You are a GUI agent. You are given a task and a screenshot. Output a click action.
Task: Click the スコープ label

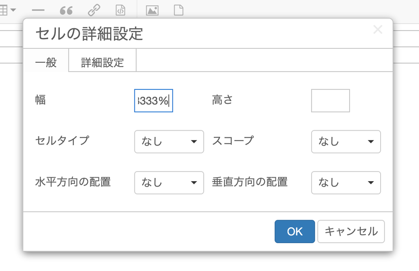tap(233, 141)
